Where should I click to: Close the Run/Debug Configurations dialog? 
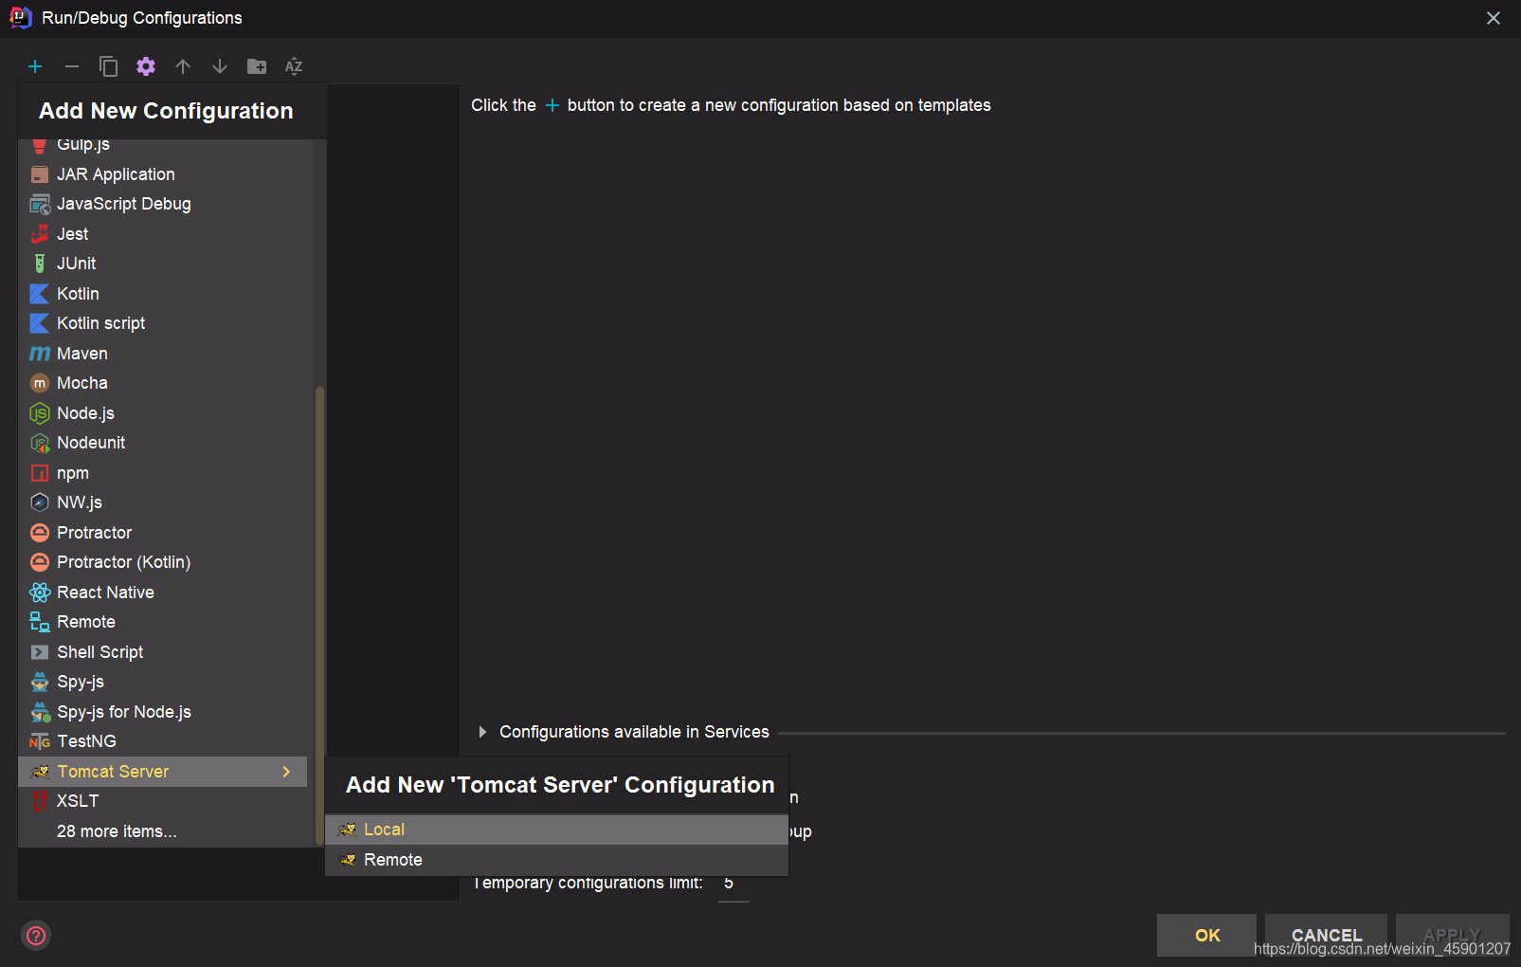coord(1494,18)
